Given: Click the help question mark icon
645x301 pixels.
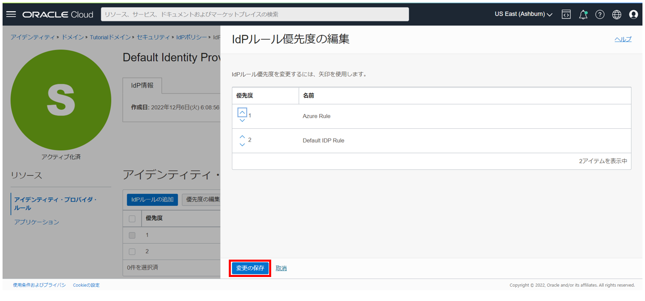Looking at the screenshot, I should (600, 14).
